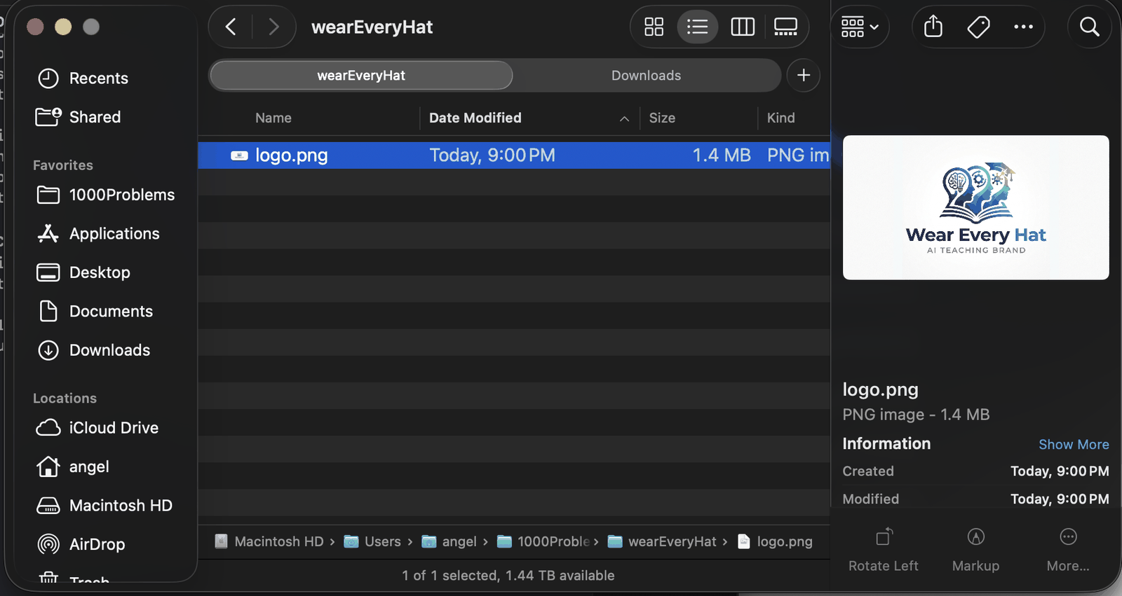
Task: Open AirDrop in the sidebar
Action: [x=81, y=544]
